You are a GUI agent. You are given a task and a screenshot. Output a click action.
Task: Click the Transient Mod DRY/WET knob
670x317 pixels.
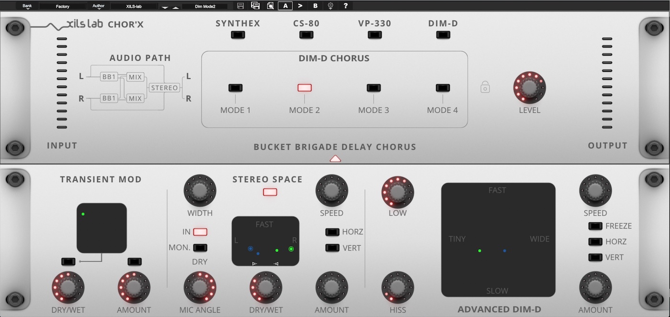(68, 288)
